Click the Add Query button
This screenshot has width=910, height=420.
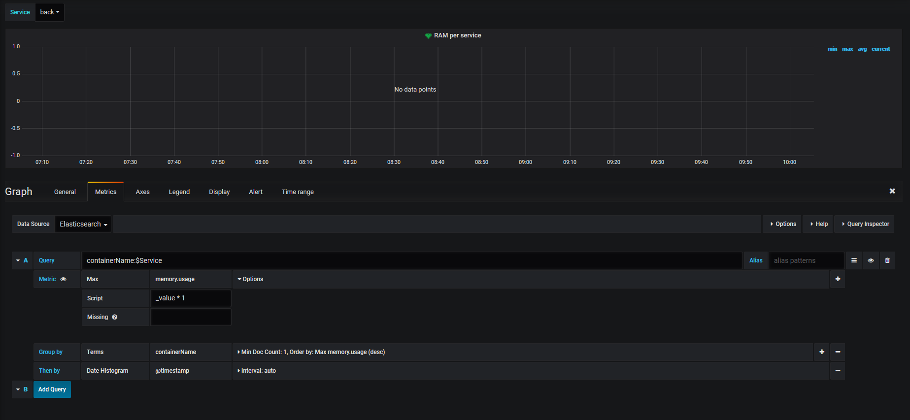(52, 389)
